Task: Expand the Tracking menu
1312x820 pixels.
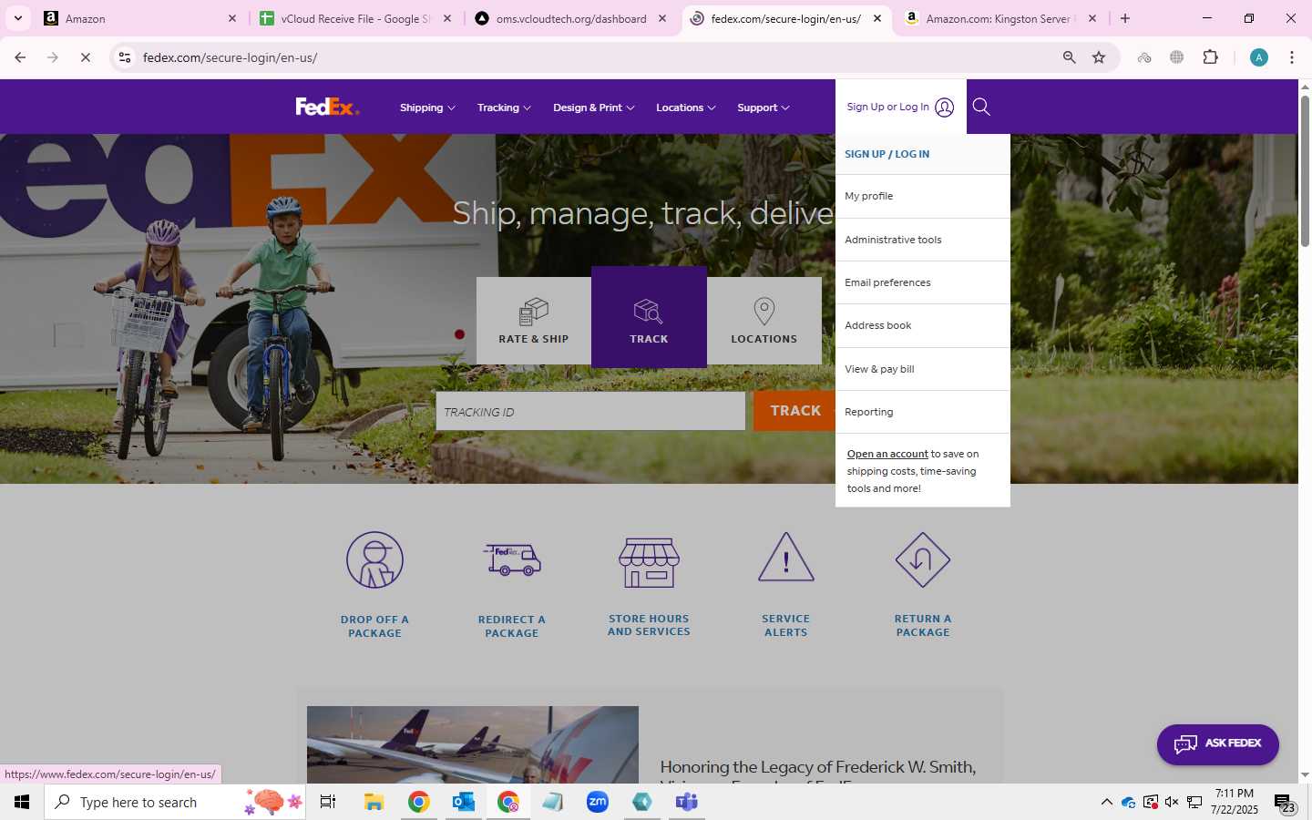Action: (504, 108)
